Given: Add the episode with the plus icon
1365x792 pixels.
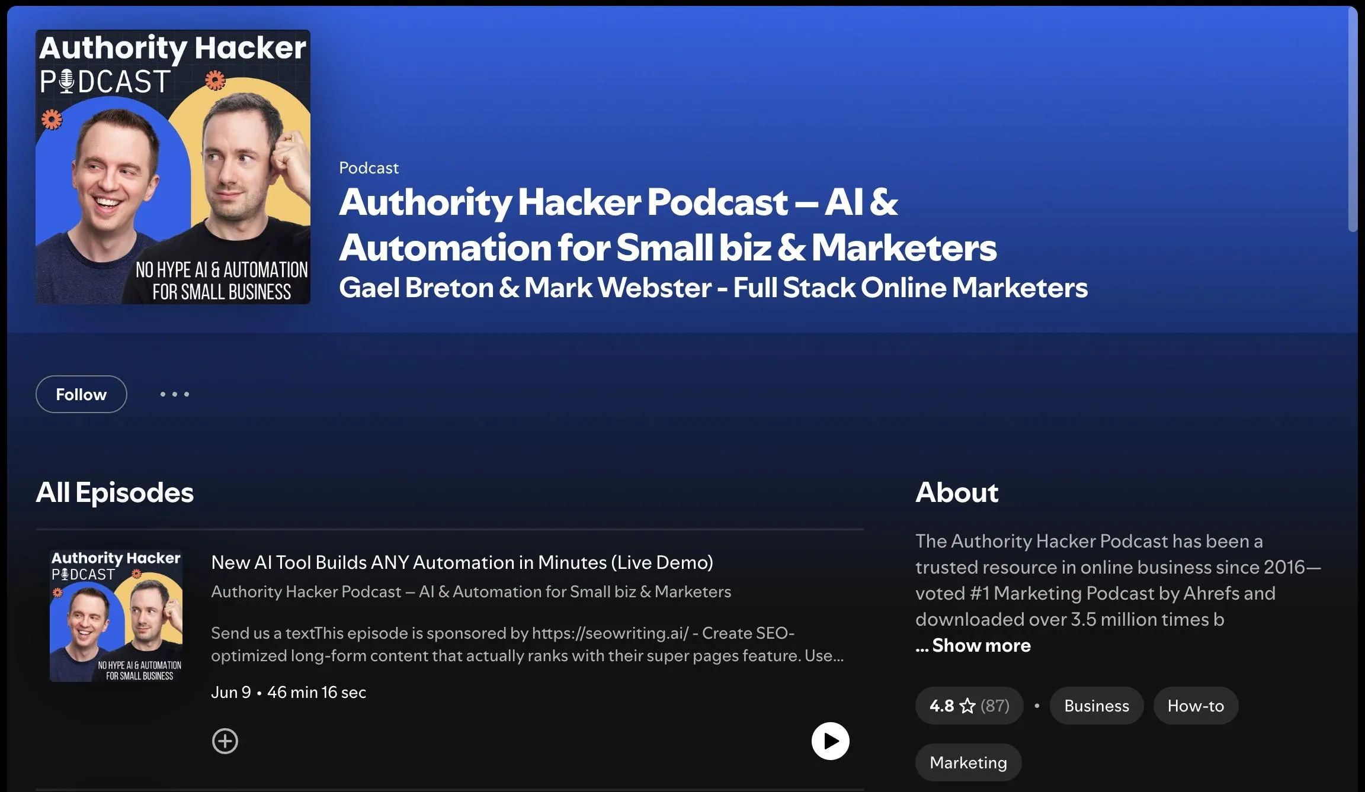Looking at the screenshot, I should coord(225,741).
